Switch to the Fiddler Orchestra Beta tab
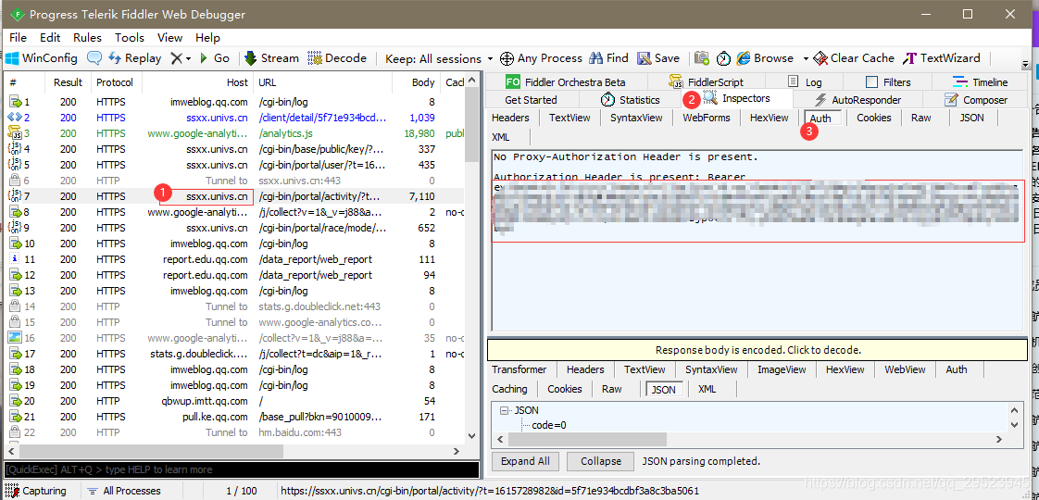 coord(565,82)
